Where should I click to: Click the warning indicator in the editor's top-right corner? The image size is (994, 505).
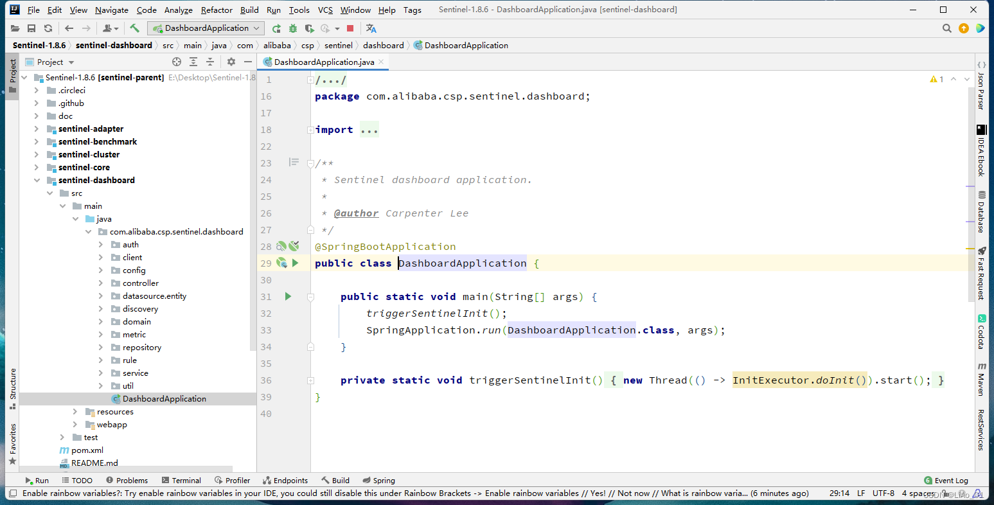[937, 79]
